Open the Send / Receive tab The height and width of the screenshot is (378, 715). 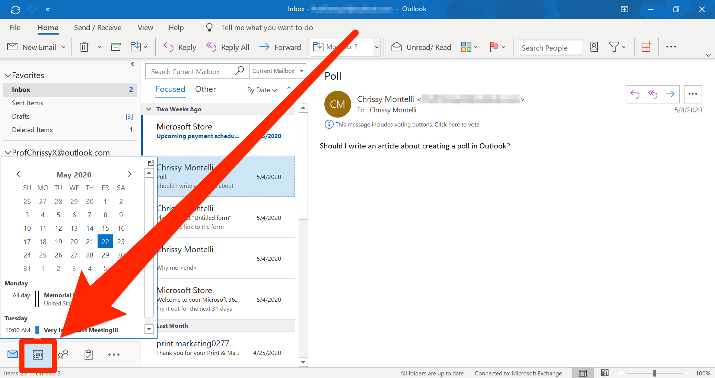pos(98,28)
